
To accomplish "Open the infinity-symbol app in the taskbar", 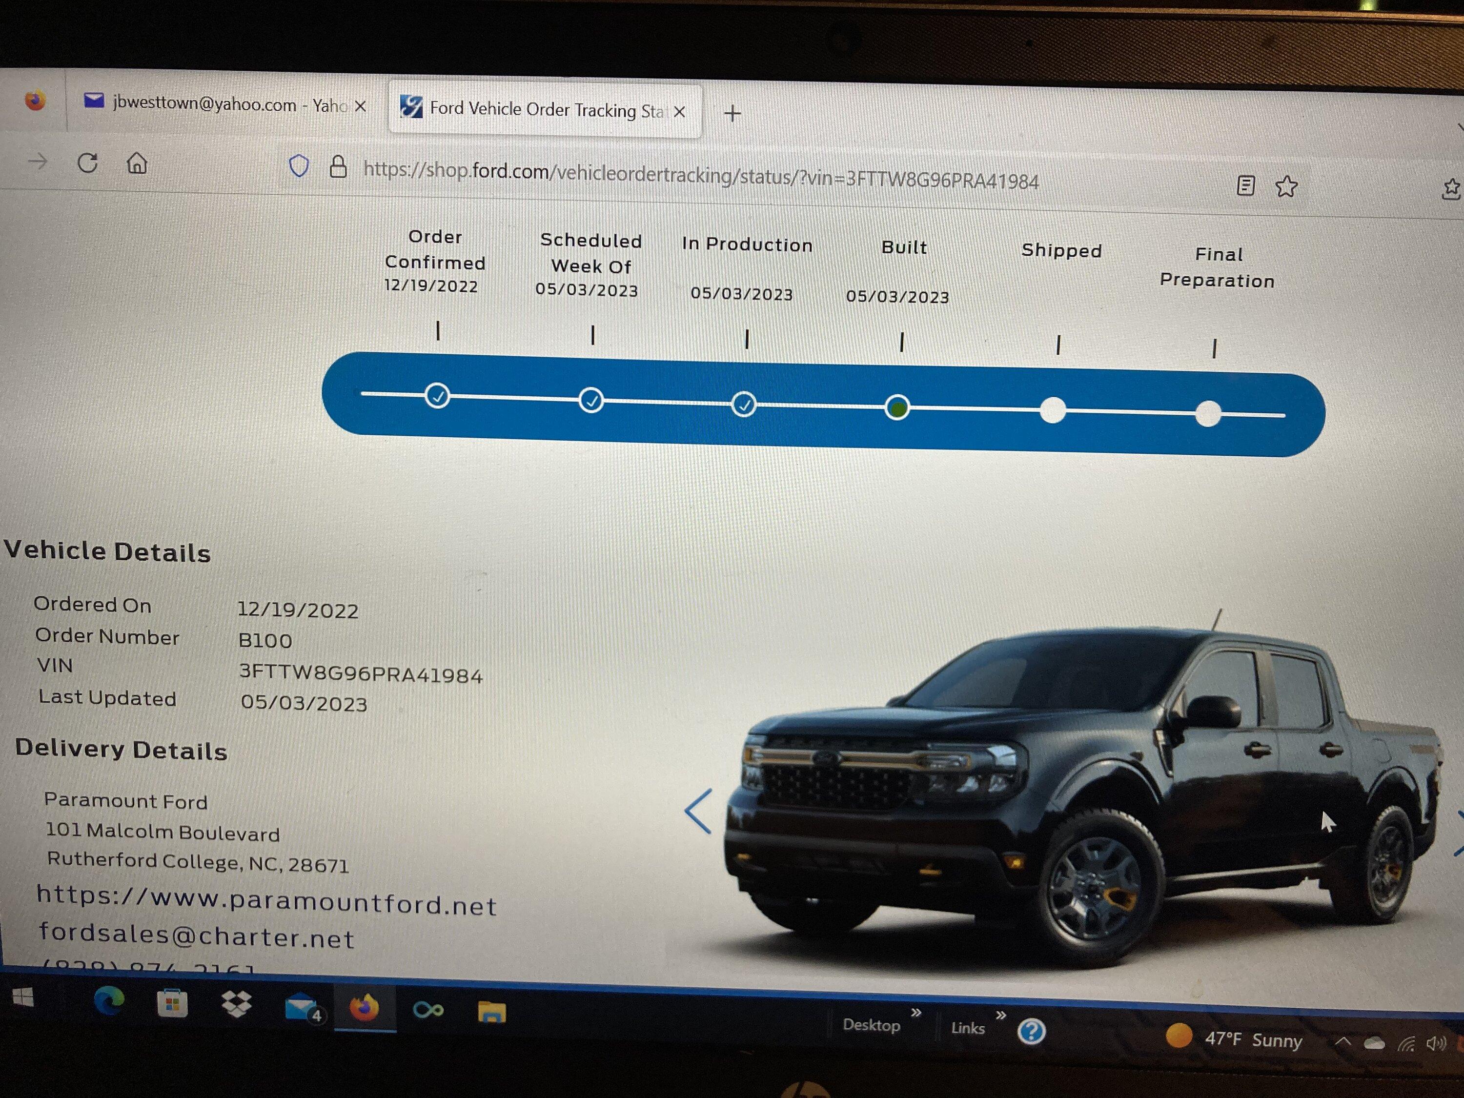I will pyautogui.click(x=428, y=1010).
